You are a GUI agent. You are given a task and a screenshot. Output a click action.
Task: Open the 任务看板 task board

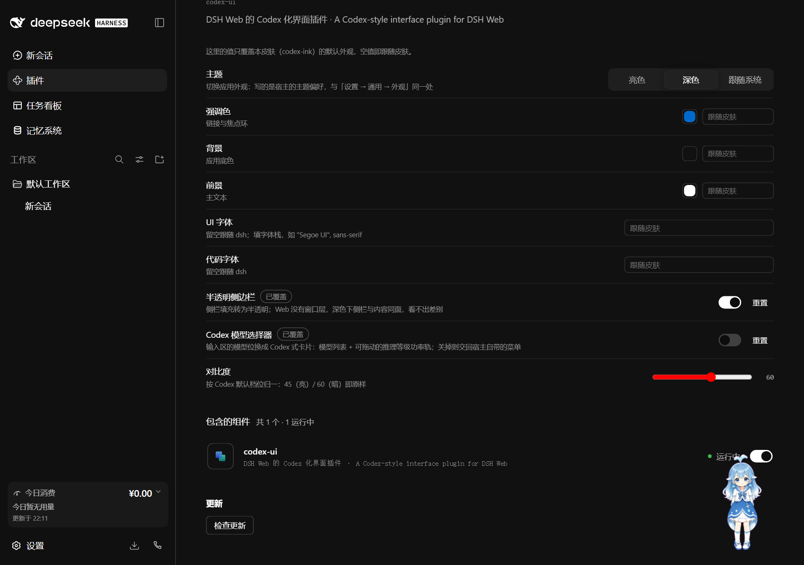click(87, 105)
